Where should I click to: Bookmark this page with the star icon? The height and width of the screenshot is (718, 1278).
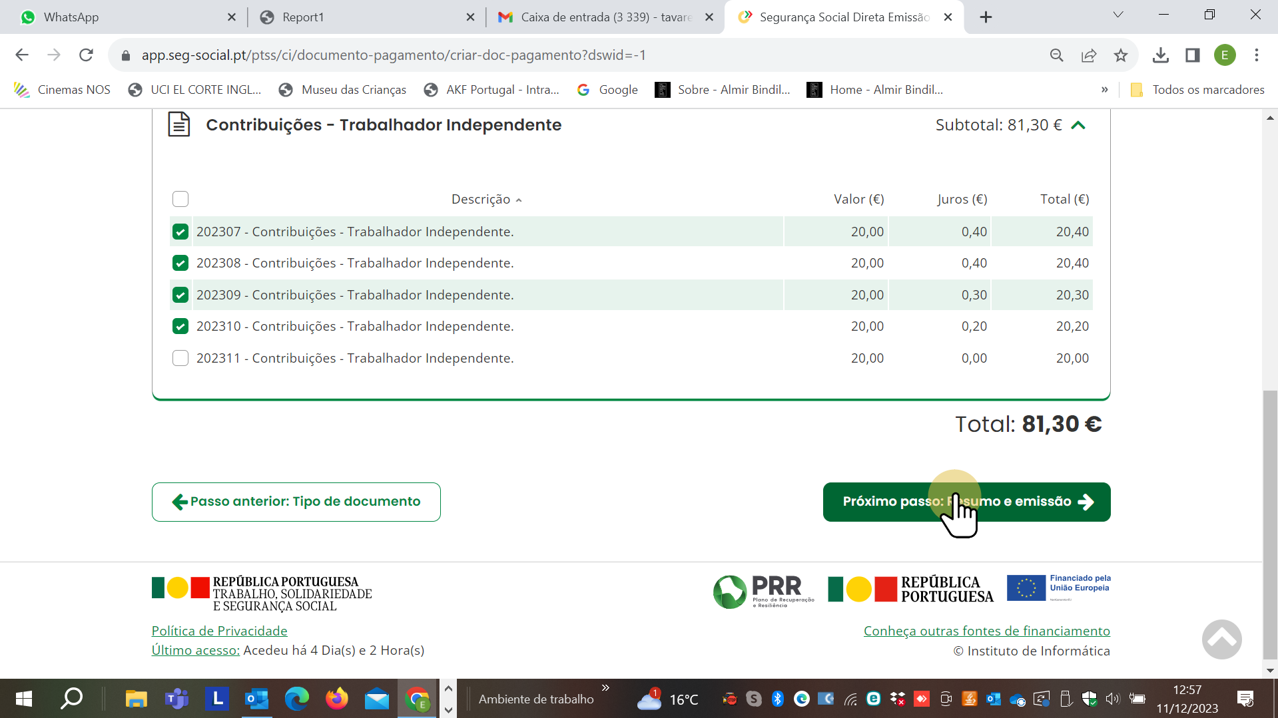pyautogui.click(x=1121, y=55)
